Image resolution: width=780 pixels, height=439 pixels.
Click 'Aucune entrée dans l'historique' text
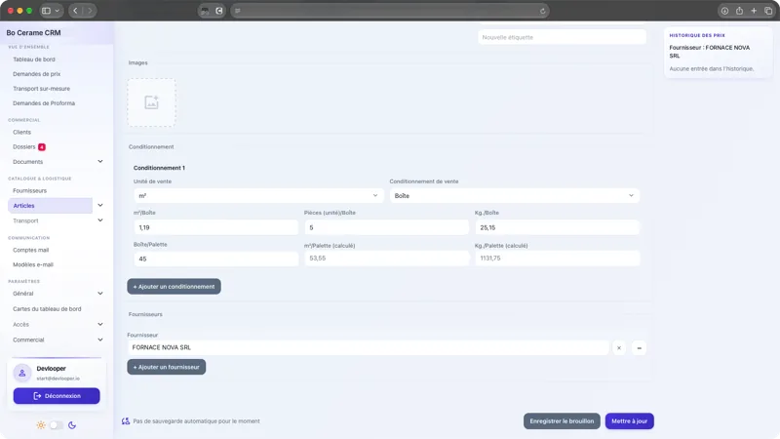tap(712, 68)
